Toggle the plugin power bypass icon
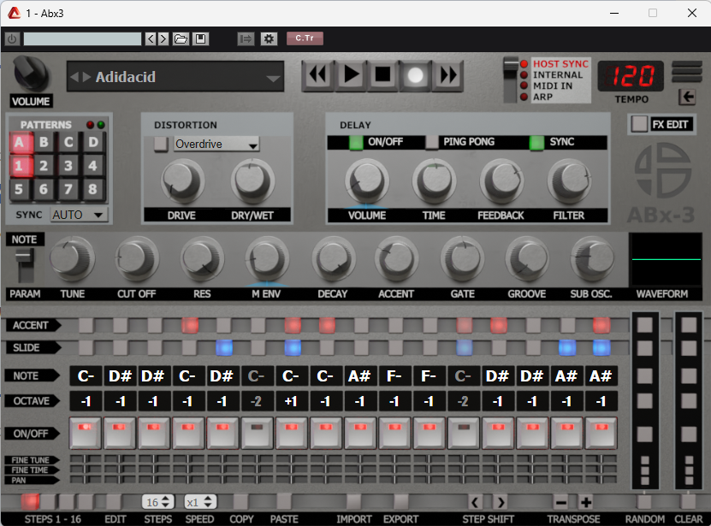 12,39
